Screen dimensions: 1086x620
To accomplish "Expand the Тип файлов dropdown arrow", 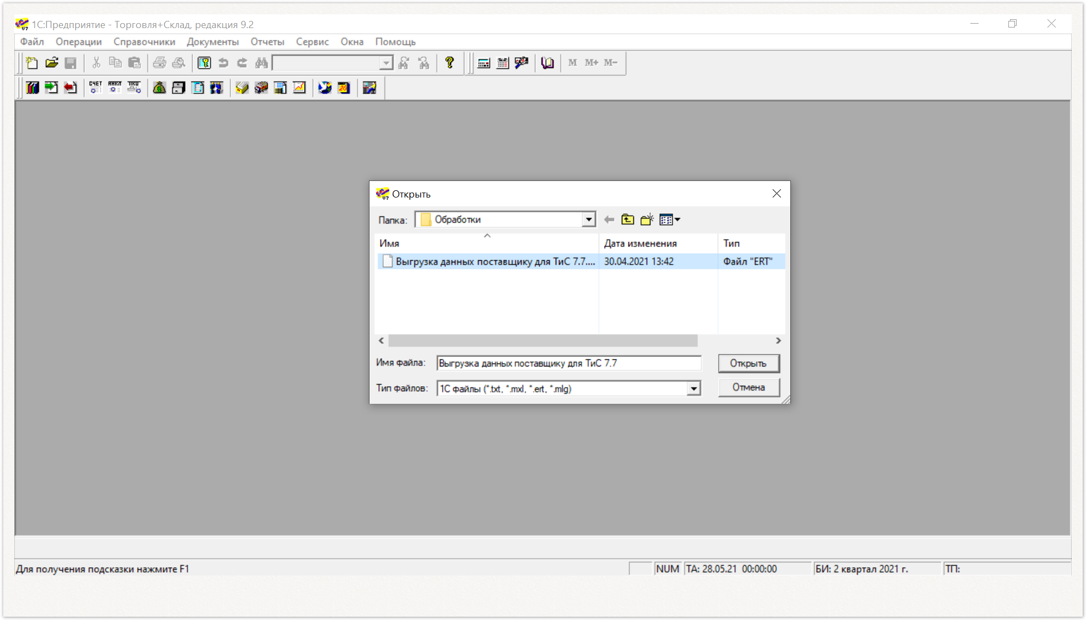I will (x=694, y=389).
